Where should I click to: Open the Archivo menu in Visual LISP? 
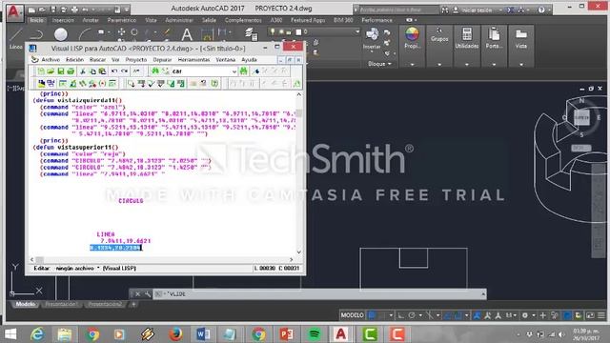(x=51, y=60)
